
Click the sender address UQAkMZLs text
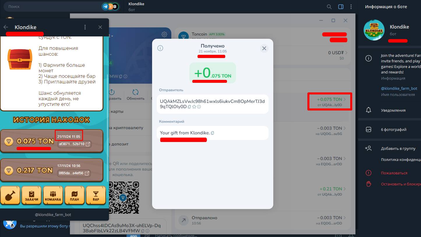coord(212,104)
